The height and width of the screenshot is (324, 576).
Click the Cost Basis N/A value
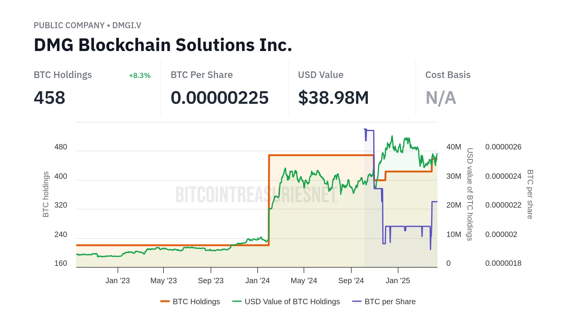[x=441, y=98]
